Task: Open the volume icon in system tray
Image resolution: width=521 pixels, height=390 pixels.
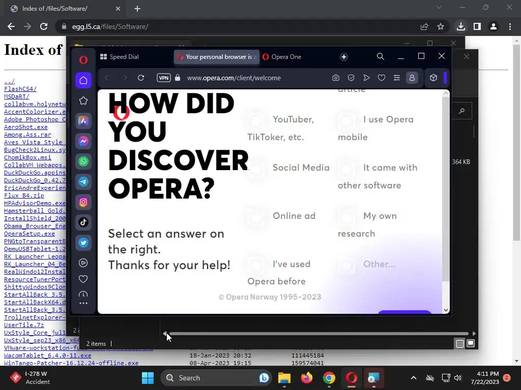Action: click(x=458, y=378)
